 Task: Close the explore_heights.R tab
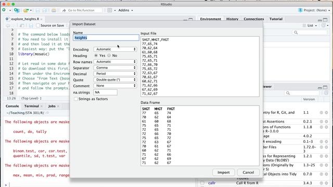coord(42,19)
